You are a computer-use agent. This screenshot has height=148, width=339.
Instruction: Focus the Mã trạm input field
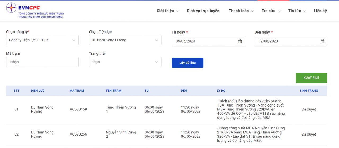42,62
